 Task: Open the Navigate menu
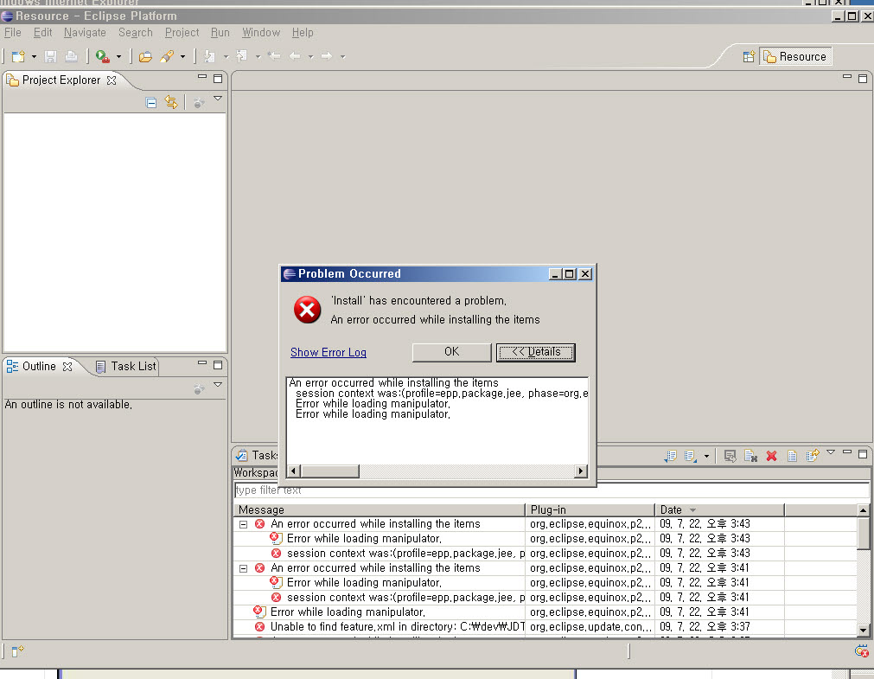click(x=85, y=32)
